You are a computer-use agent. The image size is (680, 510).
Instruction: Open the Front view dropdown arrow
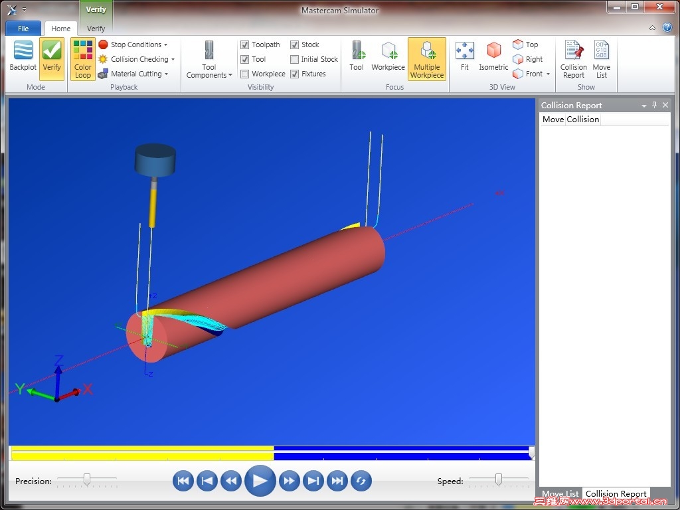(x=548, y=74)
